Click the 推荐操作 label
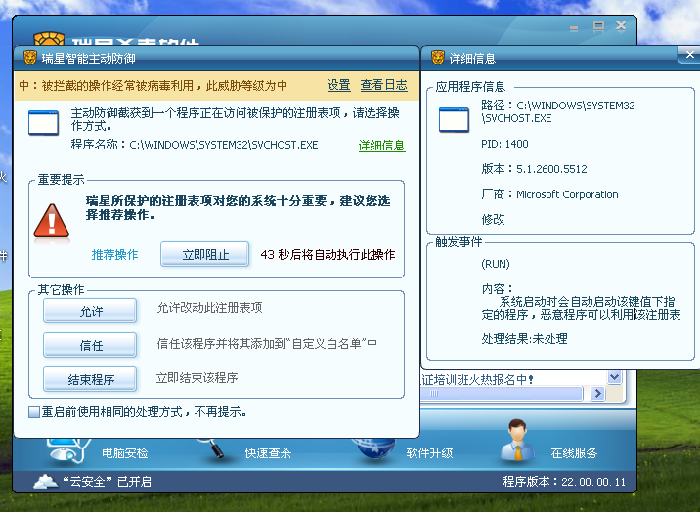This screenshot has width=700, height=512. coord(114,255)
